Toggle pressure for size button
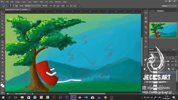Image resolution: width=178 pixels, height=100 pixels. point(80,6)
